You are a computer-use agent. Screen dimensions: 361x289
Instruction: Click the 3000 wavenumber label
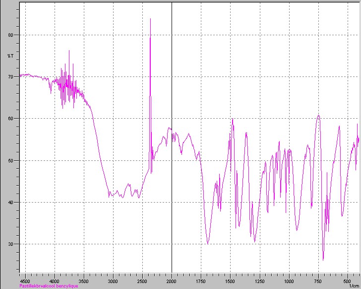click(x=113, y=281)
